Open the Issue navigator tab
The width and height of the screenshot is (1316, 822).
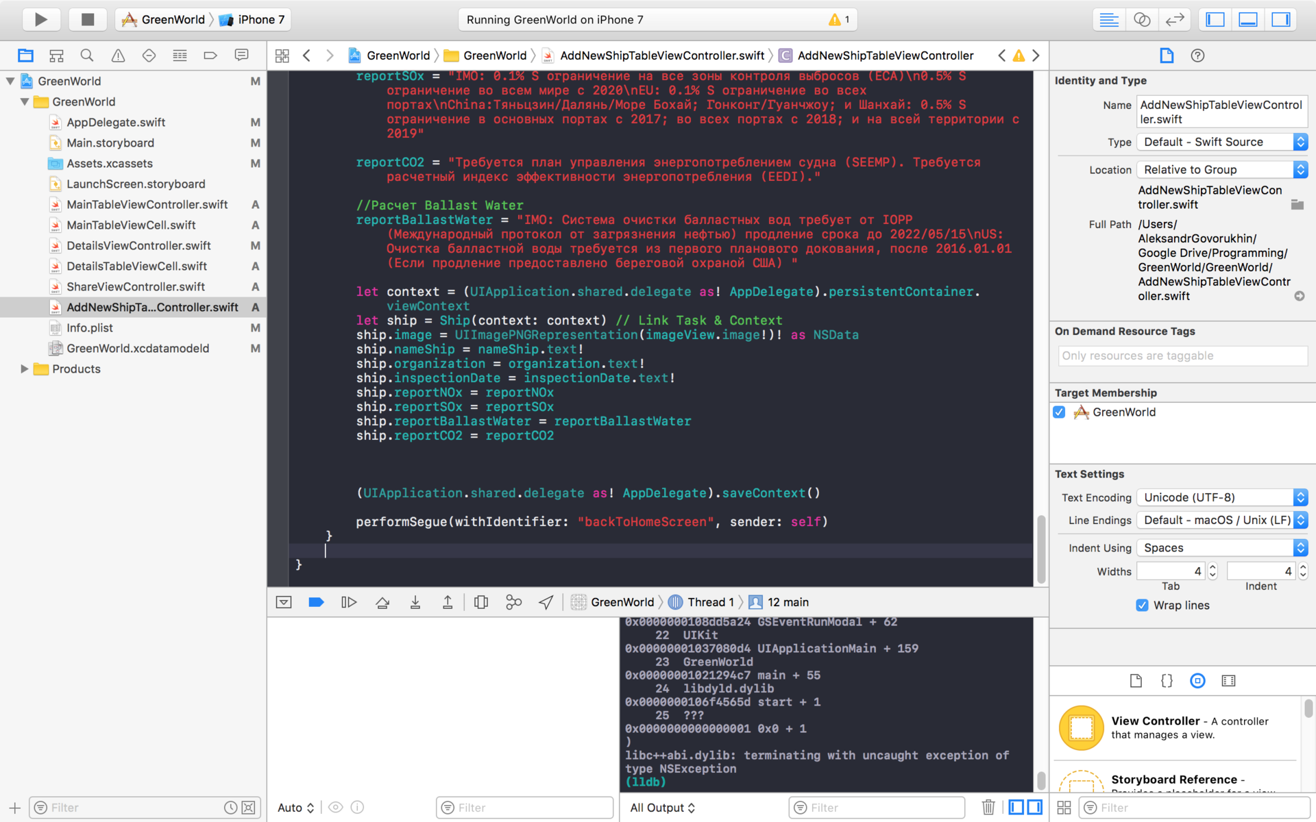click(118, 55)
